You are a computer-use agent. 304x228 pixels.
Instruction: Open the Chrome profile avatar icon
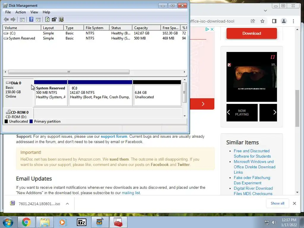(x=284, y=21)
